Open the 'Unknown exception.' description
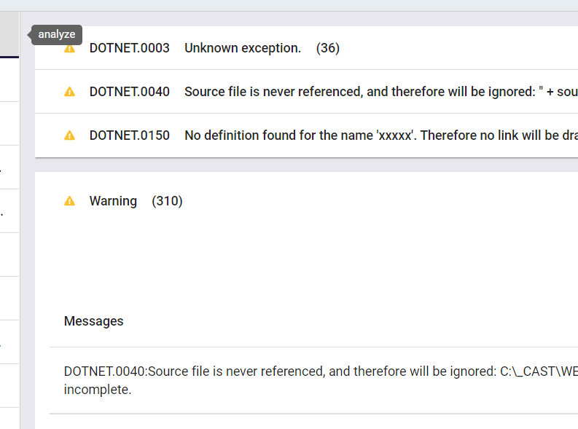This screenshot has height=429, width=578. 243,48
